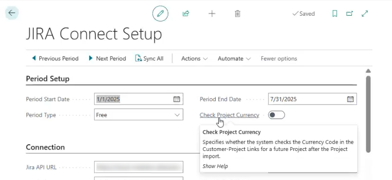This screenshot has height=180, width=392.
Task: Click the plus new record icon
Action: click(212, 13)
